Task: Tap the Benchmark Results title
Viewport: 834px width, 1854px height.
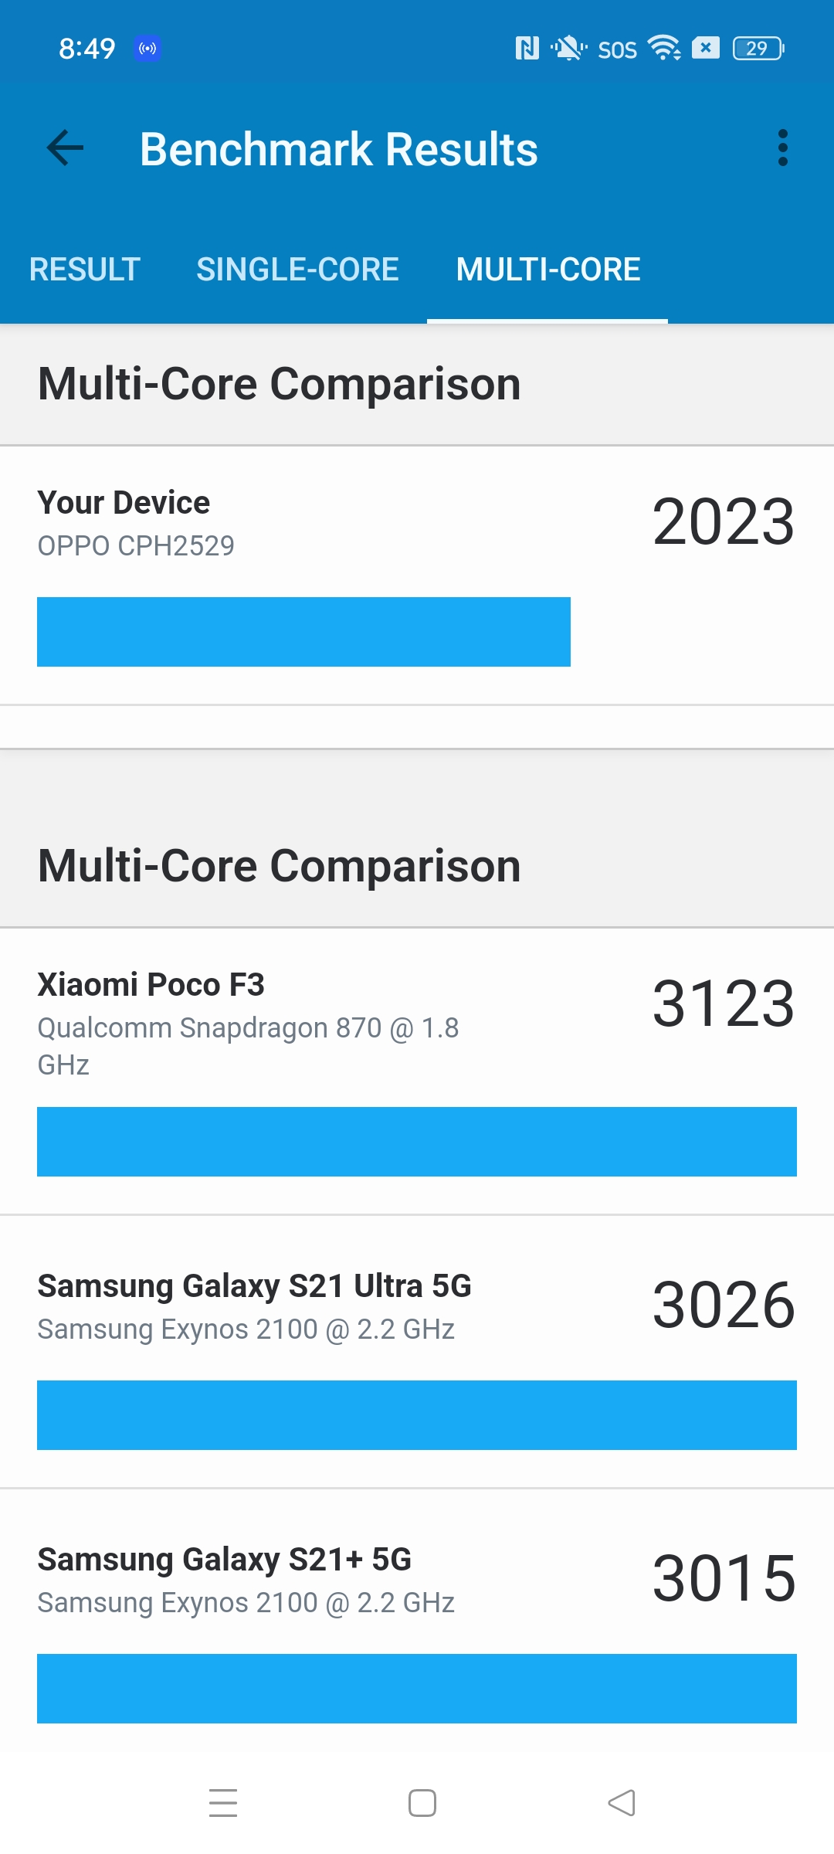Action: (x=339, y=148)
